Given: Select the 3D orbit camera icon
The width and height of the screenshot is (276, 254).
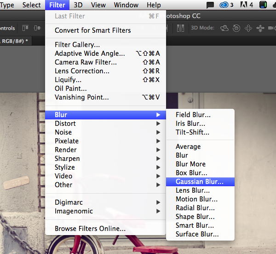Looking at the screenshot, I should [224, 28].
